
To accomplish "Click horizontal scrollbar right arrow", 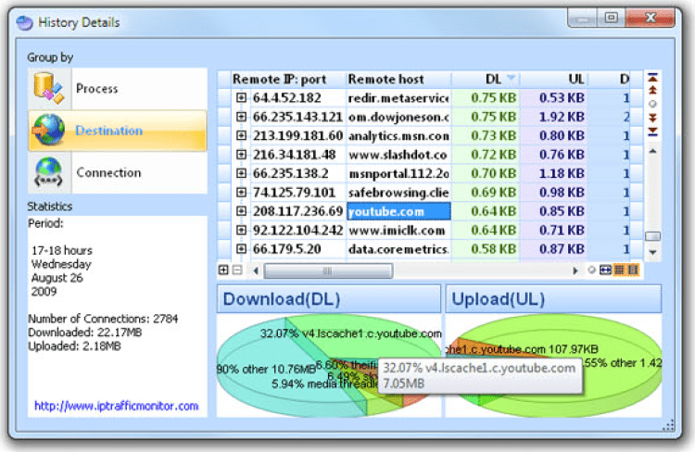I will click(x=575, y=270).
